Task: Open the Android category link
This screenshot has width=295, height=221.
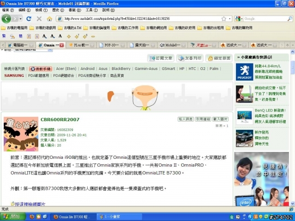Action: tap(88, 69)
